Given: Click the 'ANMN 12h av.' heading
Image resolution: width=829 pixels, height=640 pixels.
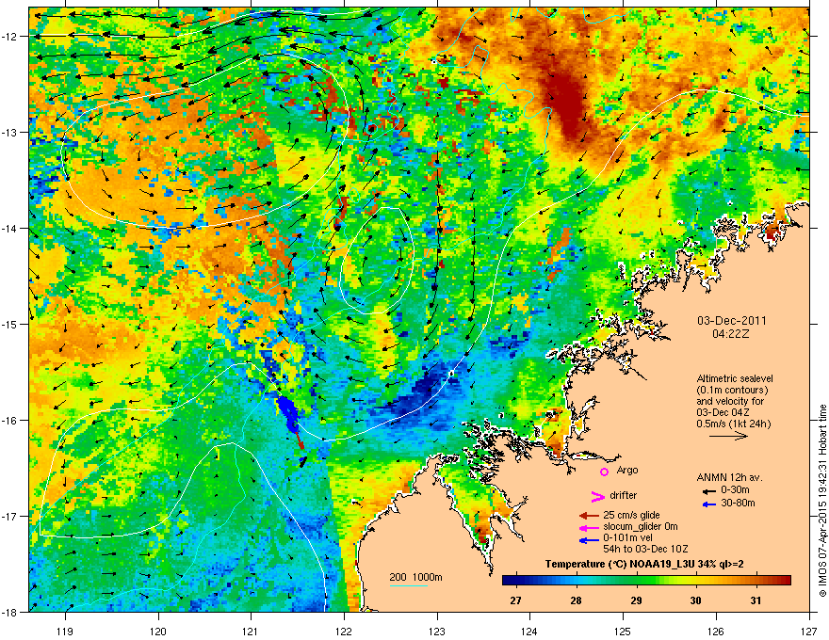Looking at the screenshot, I should (729, 477).
